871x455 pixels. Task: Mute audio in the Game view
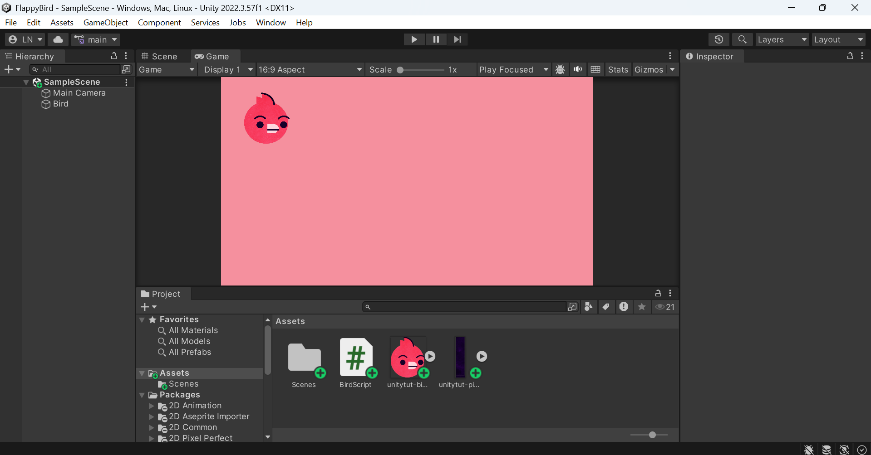coord(578,69)
